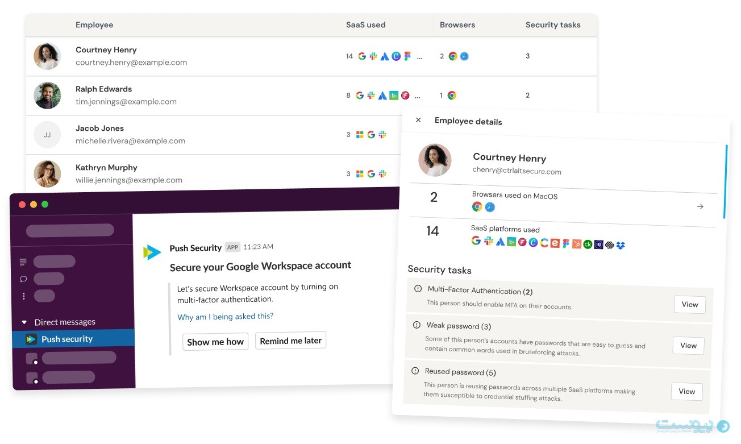
Task: Click info icon beside Reused password task
Action: pos(415,371)
